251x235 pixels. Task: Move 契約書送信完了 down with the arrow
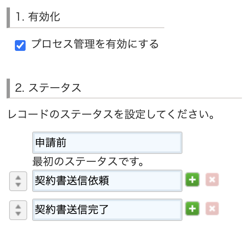tap(18, 213)
